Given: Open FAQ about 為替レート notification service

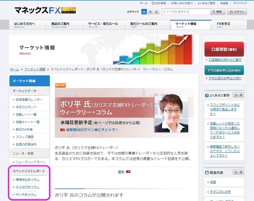Looking at the screenshot, I should 225,130.
